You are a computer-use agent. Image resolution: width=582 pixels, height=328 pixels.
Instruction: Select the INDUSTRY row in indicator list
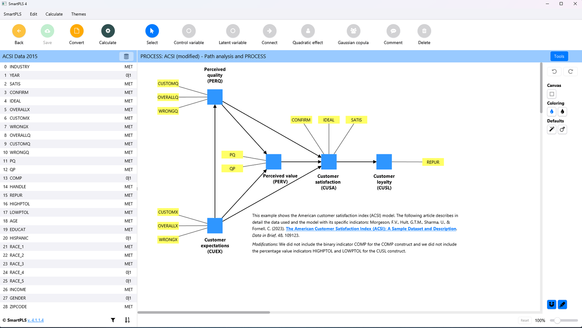(x=68, y=67)
